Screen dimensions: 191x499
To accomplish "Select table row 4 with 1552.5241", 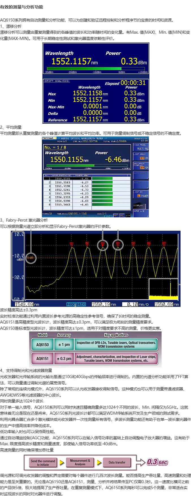I will pyautogui.click(x=87, y=190).
